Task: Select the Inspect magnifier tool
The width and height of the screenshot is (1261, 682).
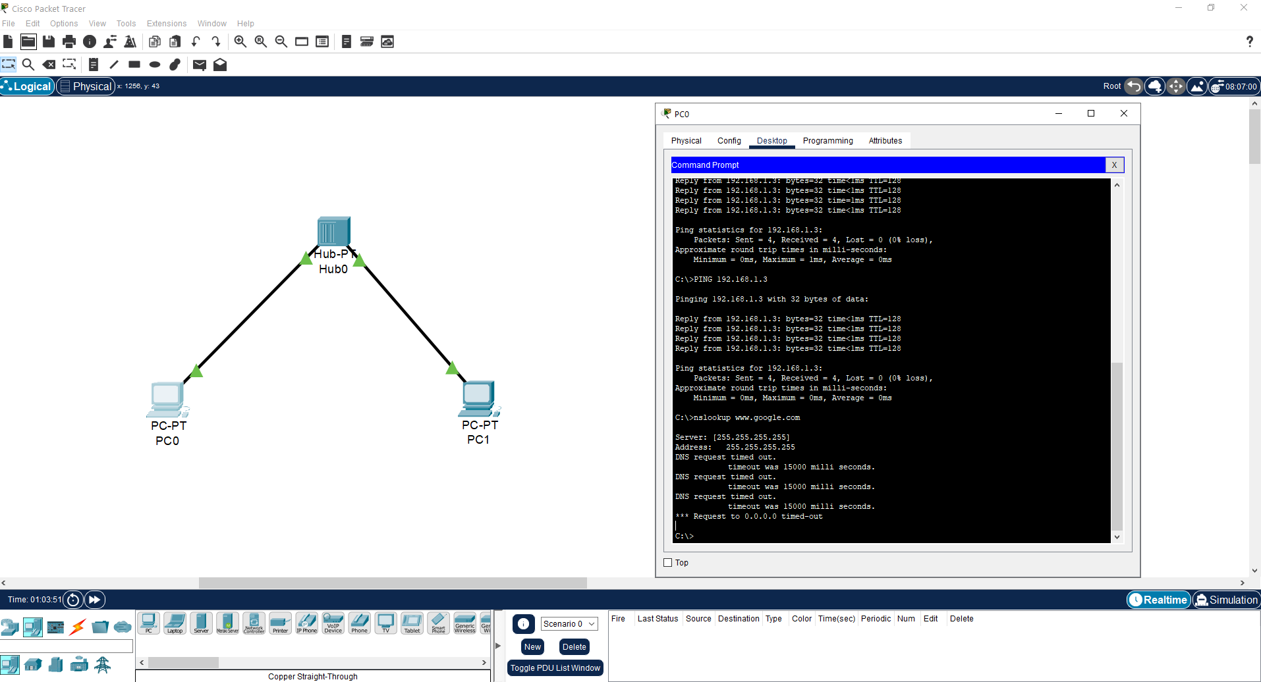Action: pos(28,65)
